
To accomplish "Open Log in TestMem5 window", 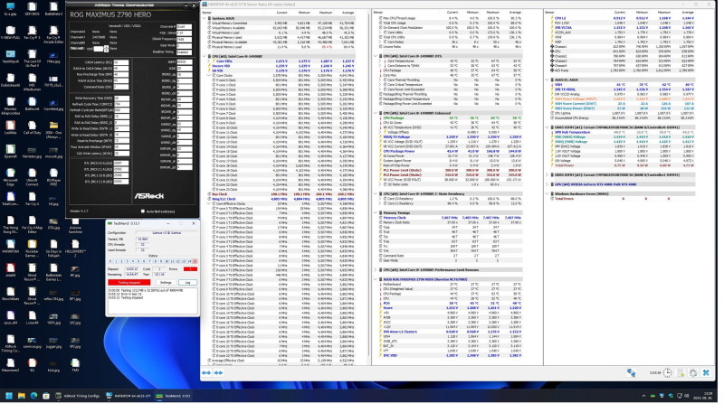I will pyautogui.click(x=187, y=283).
